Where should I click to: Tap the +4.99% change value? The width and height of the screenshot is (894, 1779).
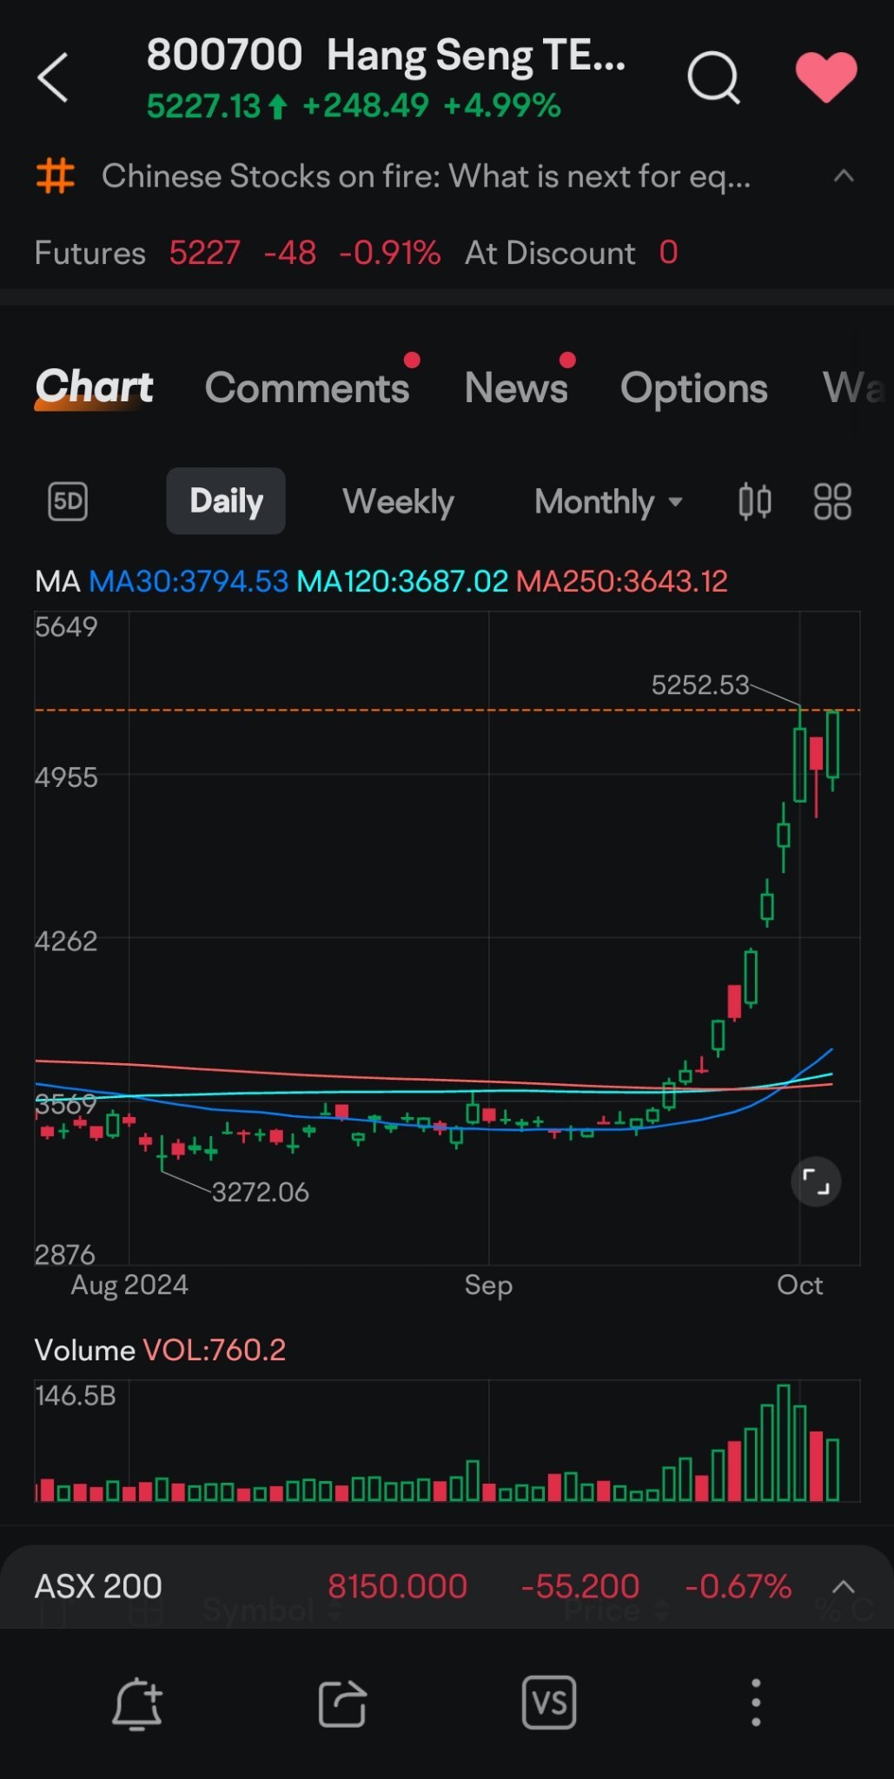tap(502, 106)
